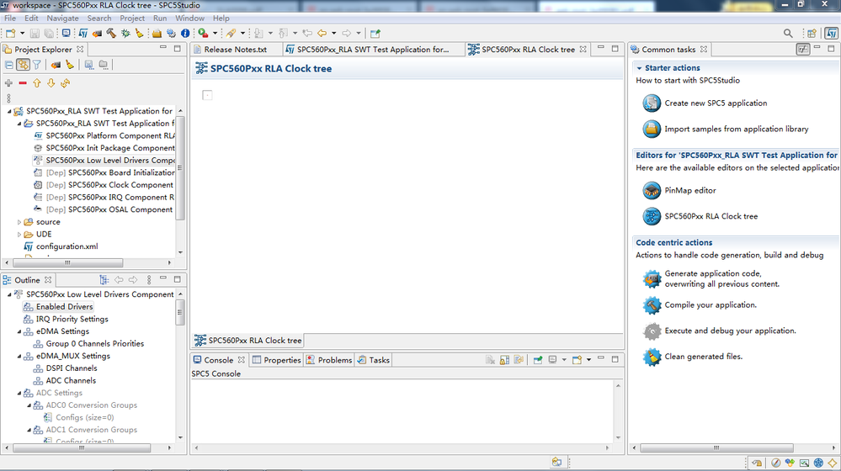This screenshot has width=841, height=471.
Task: Open the File menu
Action: point(10,19)
